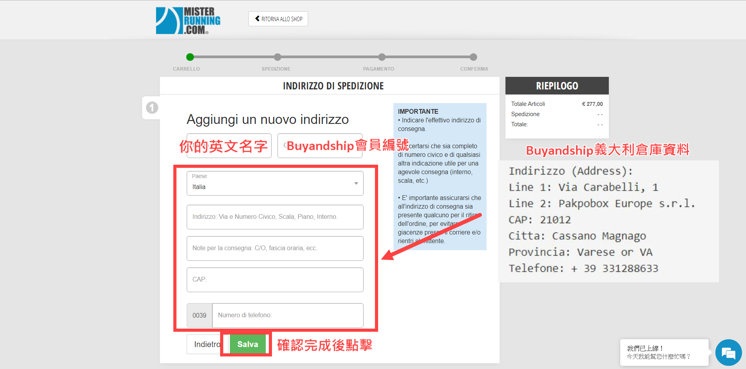746x369 pixels.
Task: Select the green Carrello progress dot
Action: [x=190, y=57]
